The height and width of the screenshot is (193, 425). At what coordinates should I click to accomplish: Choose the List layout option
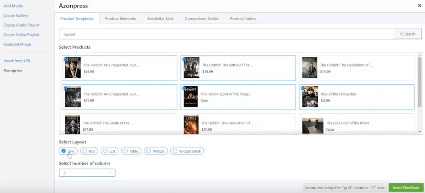point(110,151)
